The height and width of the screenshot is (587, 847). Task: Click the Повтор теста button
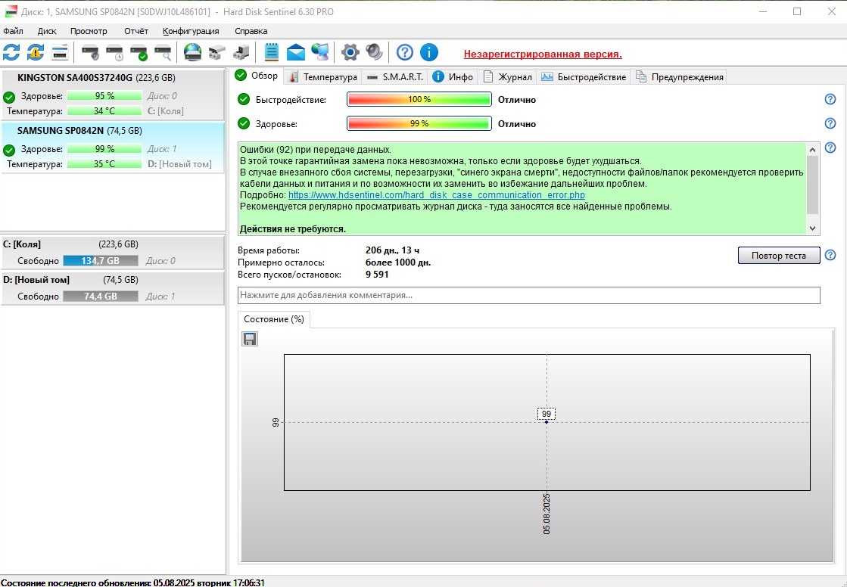[778, 256]
